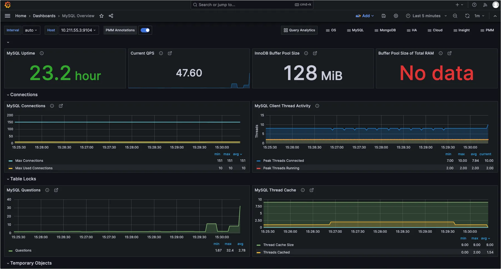The width and height of the screenshot is (501, 269).
Task: Click the zoom out time range icon
Action: click(x=455, y=16)
